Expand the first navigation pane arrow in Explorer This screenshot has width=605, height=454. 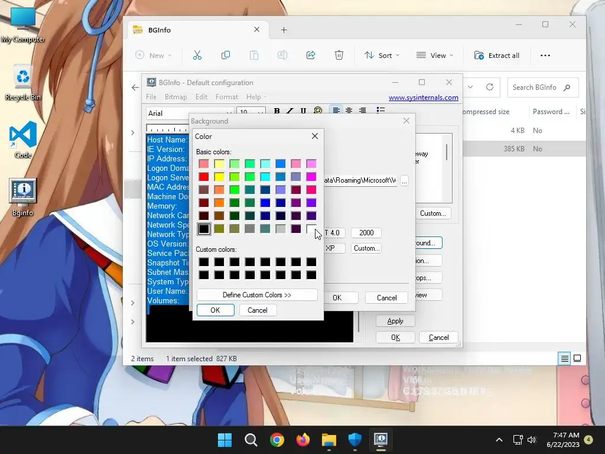coord(133,133)
